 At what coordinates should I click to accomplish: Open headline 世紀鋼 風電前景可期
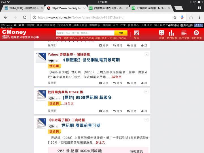pyautogui.click(x=81, y=126)
